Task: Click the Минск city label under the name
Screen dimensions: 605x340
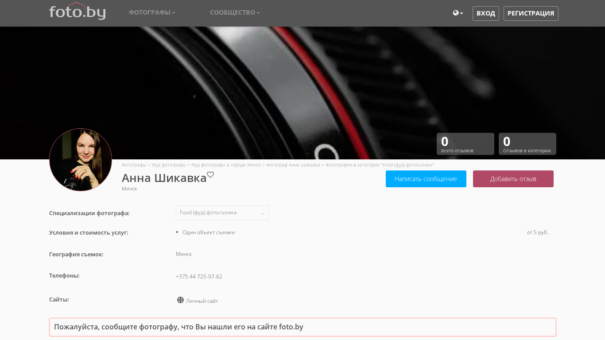Action: 129,189
